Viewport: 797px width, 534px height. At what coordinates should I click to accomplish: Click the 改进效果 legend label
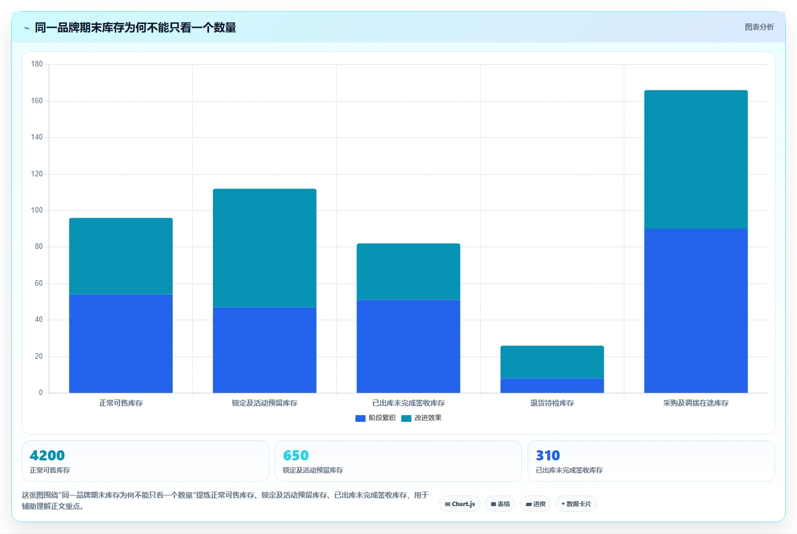click(x=428, y=418)
